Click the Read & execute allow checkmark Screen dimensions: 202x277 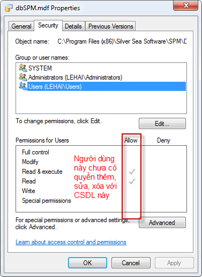132,172
